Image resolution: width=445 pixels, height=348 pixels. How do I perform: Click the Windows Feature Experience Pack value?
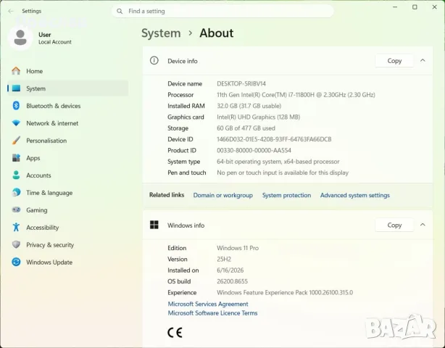pyautogui.click(x=285, y=293)
